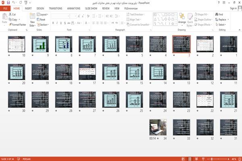Toggle Strikethrough formatting
The width and height of the screenshot is (242, 161).
click(69, 23)
